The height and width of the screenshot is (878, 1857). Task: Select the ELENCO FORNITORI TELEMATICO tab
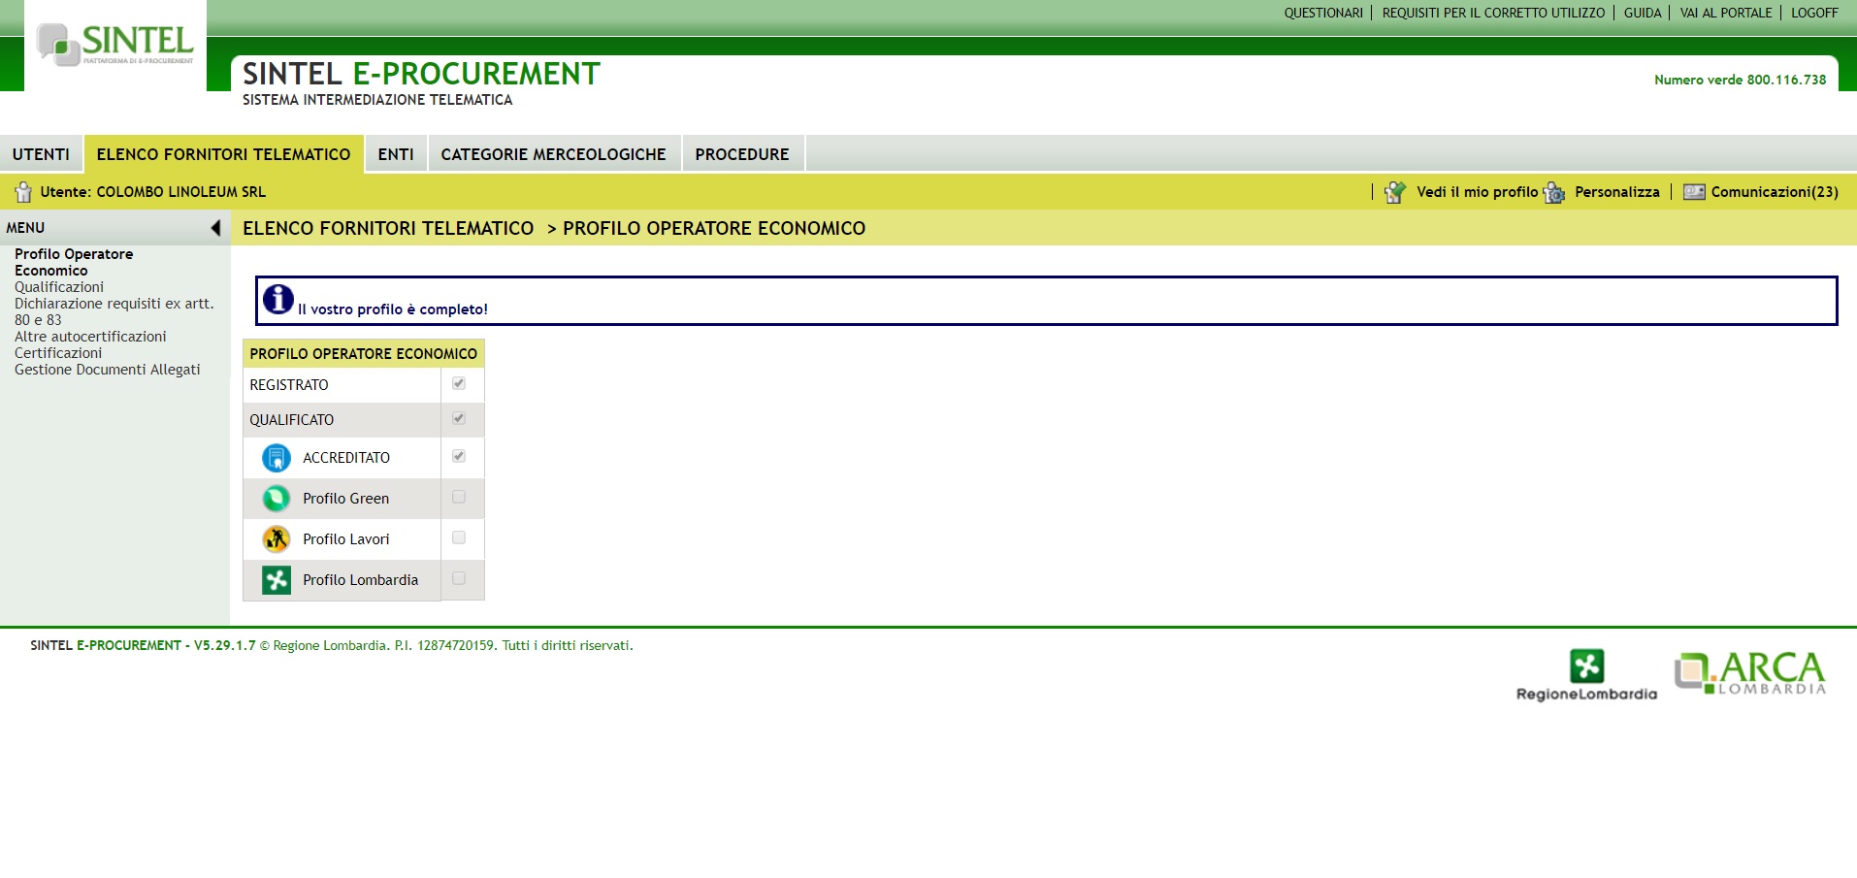(223, 154)
